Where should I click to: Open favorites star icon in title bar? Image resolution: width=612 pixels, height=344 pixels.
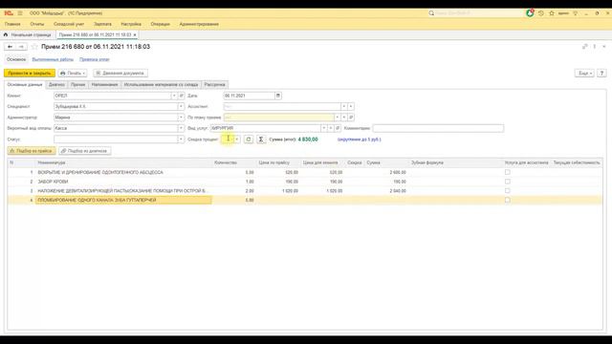pos(552,13)
